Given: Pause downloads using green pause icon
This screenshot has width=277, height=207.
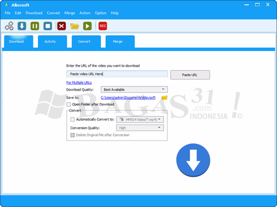Looking at the screenshot, I should coord(35,26).
